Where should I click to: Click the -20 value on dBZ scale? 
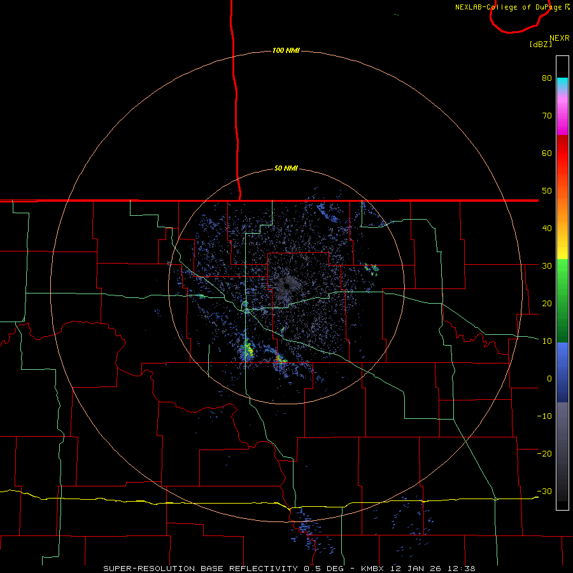pos(544,454)
